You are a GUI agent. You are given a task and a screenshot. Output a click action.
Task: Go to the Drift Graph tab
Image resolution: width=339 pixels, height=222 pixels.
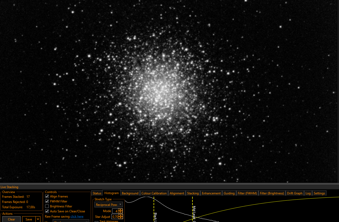(x=295, y=193)
